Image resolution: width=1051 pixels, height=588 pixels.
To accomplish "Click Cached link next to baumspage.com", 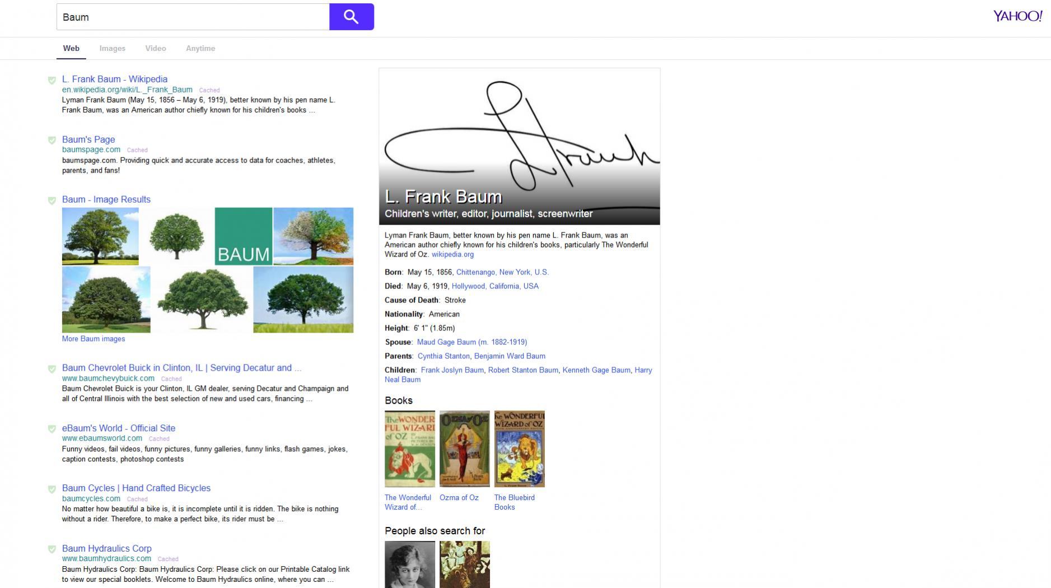I will 137,150.
